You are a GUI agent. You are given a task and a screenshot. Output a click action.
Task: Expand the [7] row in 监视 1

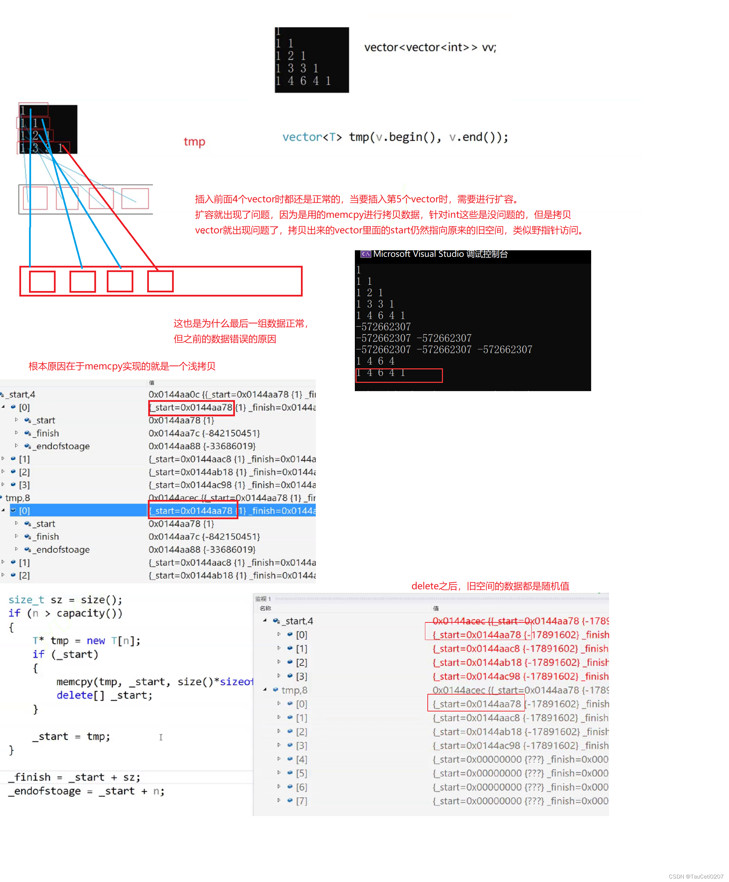[x=279, y=800]
